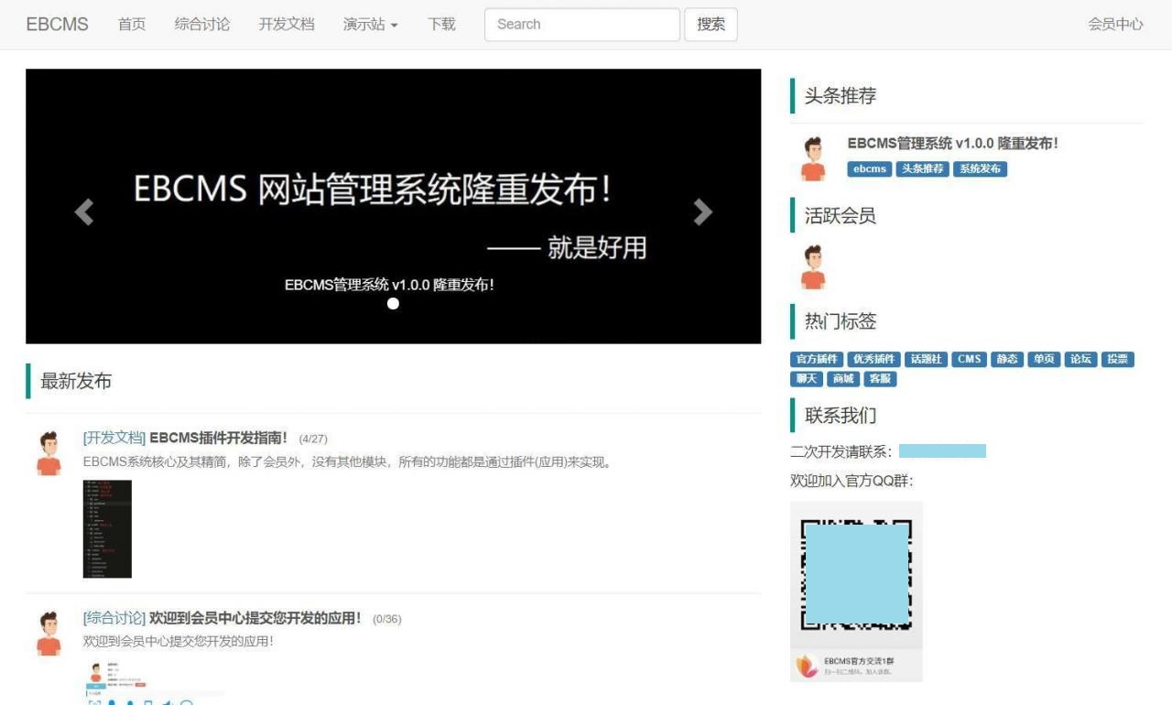Viewport: 1172px width, 705px height.
Task: Open the avatar in 头条推荐 section
Action: (x=812, y=159)
